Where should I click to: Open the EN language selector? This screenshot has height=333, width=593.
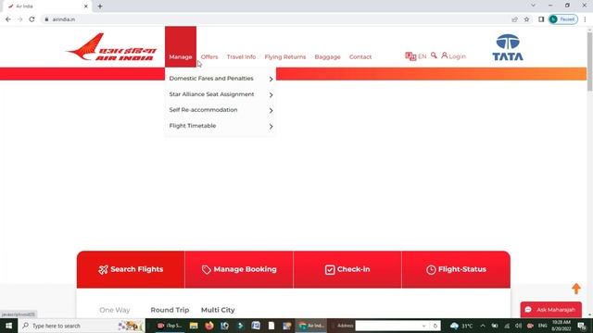point(416,56)
